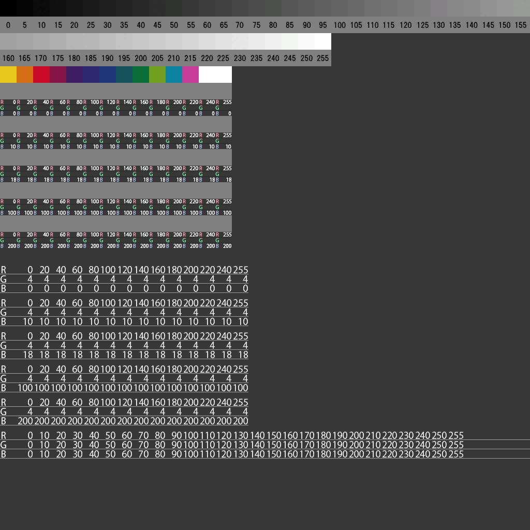Screen dimensions: 530x530
Task: Click the grayscale label "165"
Action: [24, 58]
